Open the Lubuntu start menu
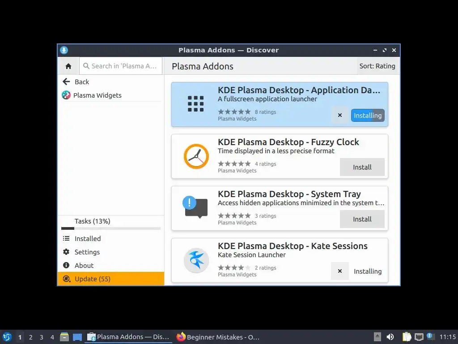This screenshot has width=458, height=344. 7,337
